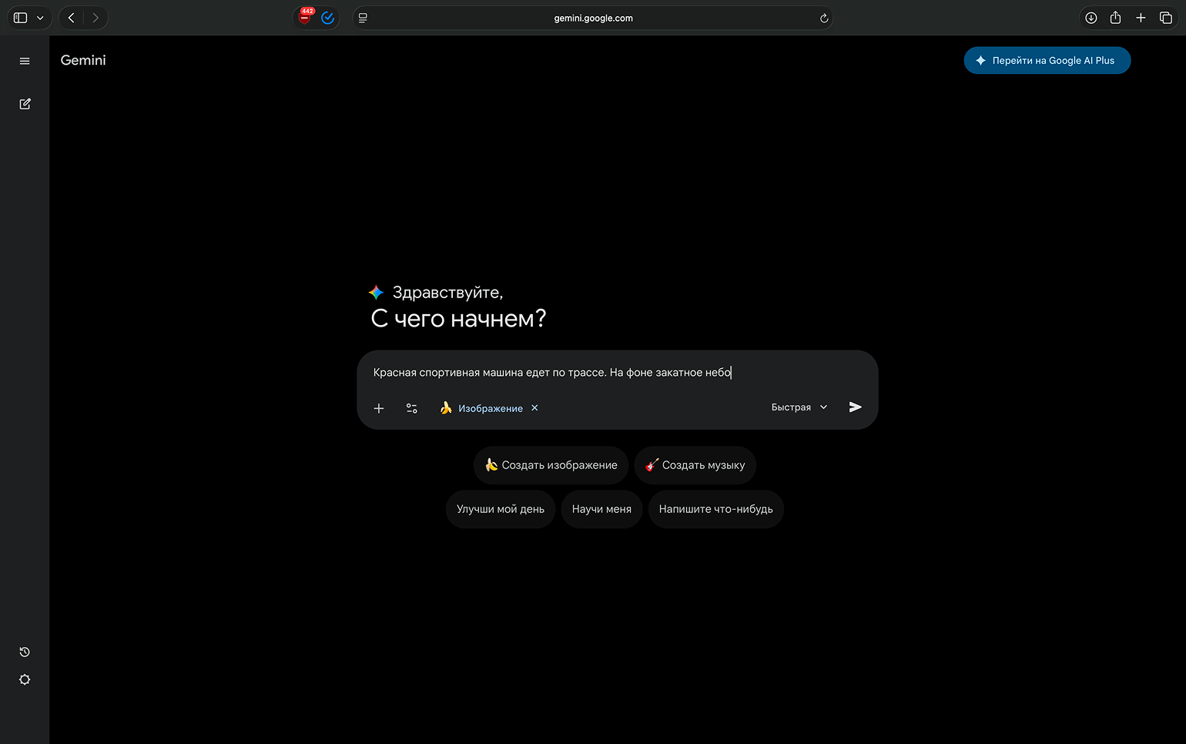Open a new Safari tab
This screenshot has width=1186, height=744.
pos(1141,18)
